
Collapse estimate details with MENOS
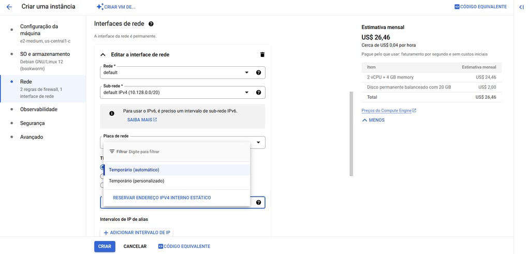coord(373,120)
